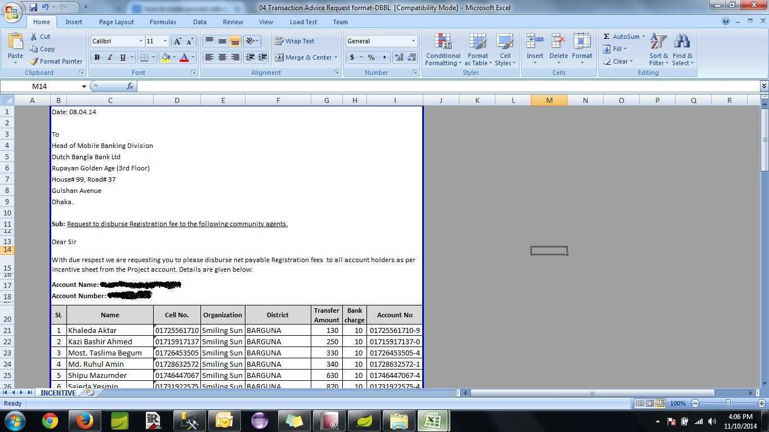
Task: Switch to the Insert ribbon tab
Action: [x=74, y=22]
